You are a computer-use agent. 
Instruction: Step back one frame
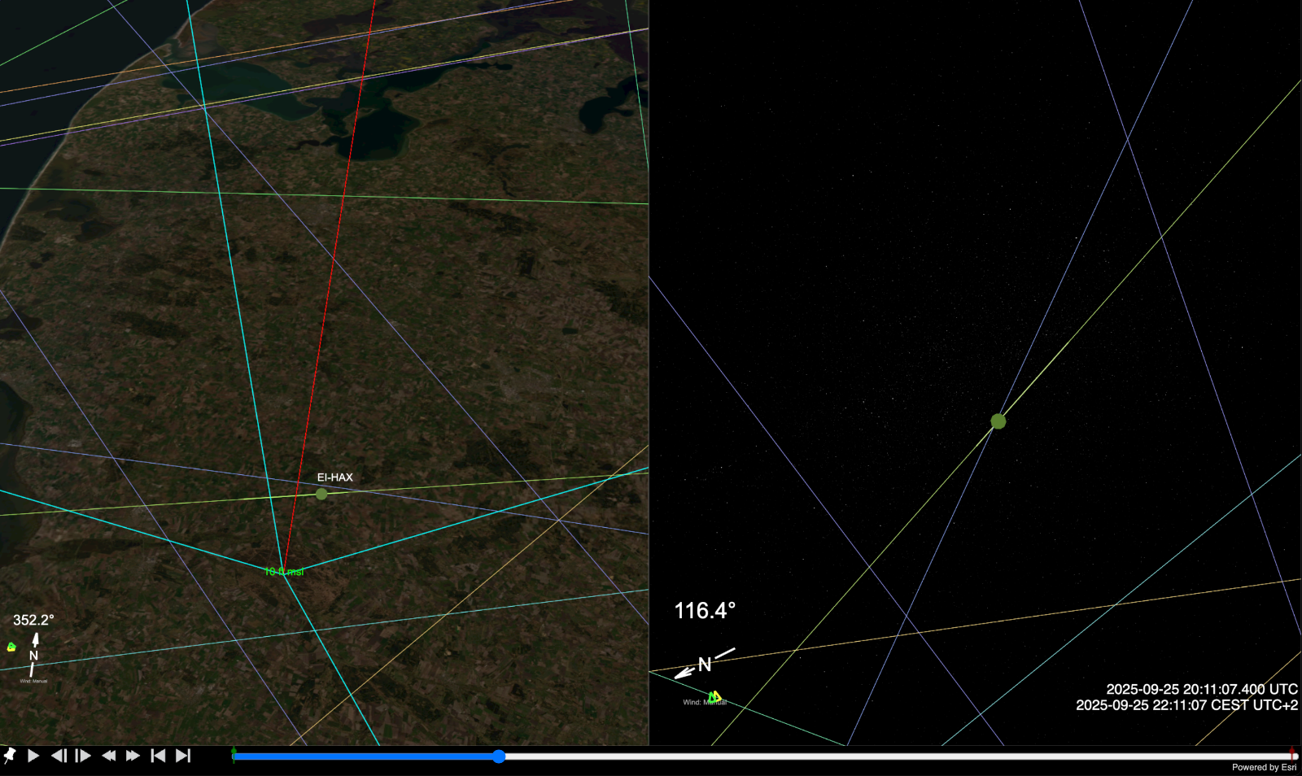59,756
